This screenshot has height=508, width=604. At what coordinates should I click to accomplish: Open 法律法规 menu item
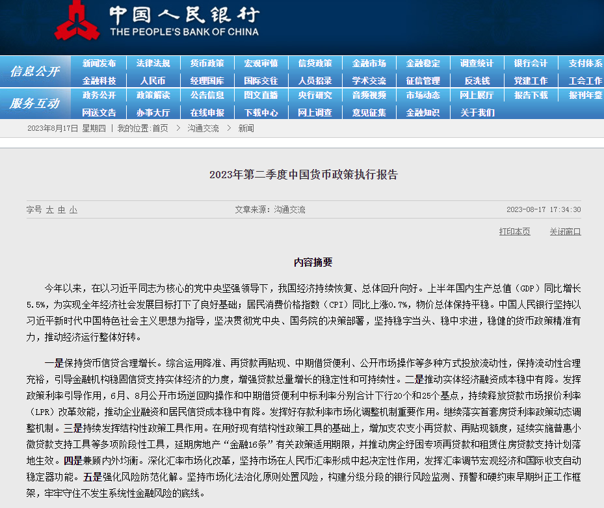(153, 63)
